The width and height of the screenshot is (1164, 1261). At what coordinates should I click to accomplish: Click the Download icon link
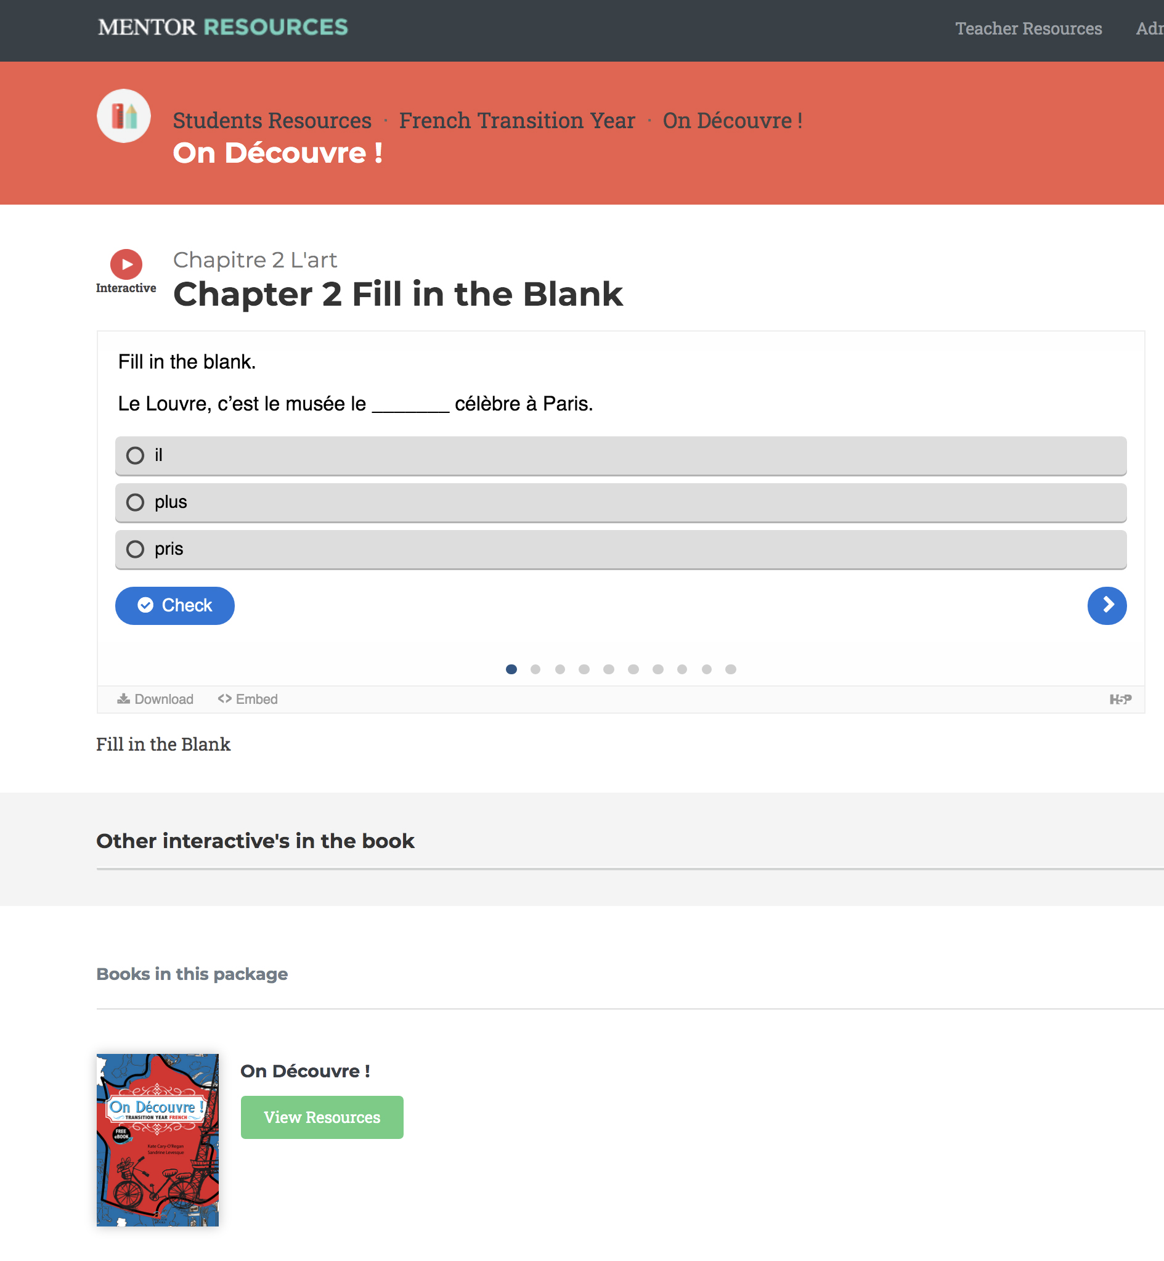pyautogui.click(x=155, y=699)
